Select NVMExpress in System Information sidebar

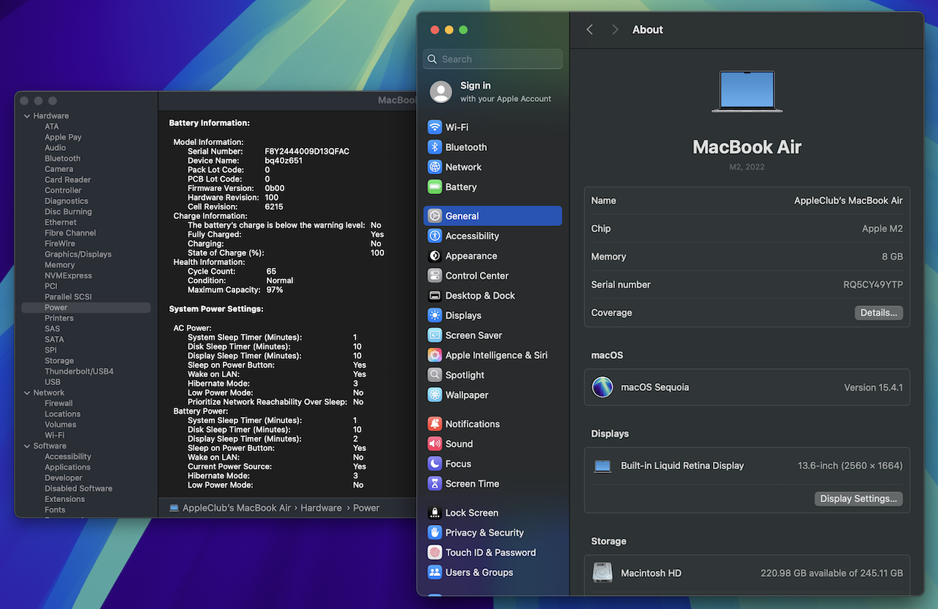pyautogui.click(x=68, y=275)
